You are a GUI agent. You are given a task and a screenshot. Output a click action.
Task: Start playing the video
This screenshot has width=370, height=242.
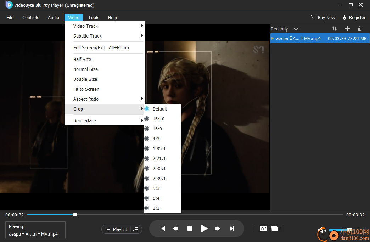coord(204,229)
